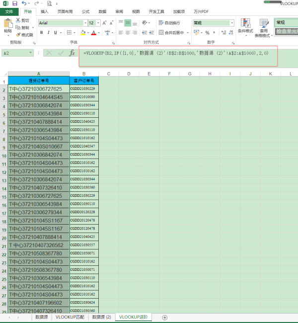This screenshot has width=298, height=323.
Task: Click the Format Painter (格式刷) tool
Action: 24,35
